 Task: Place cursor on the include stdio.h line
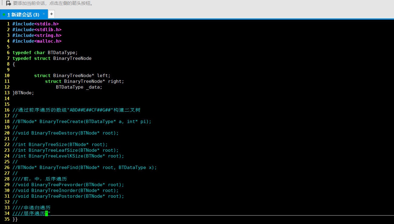(x=35, y=24)
